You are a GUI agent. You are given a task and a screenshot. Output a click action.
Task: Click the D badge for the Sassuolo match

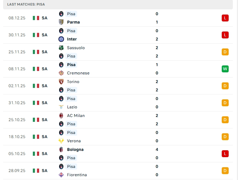click(225, 52)
